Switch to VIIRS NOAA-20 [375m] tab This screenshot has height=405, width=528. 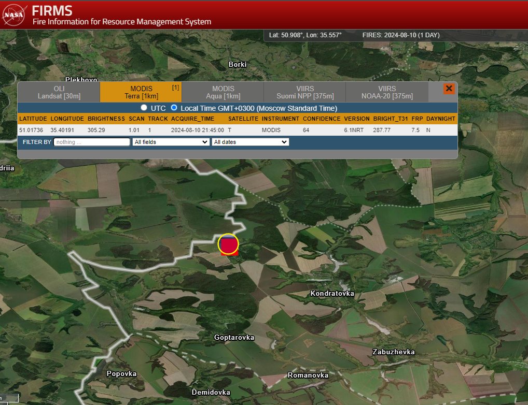click(387, 92)
